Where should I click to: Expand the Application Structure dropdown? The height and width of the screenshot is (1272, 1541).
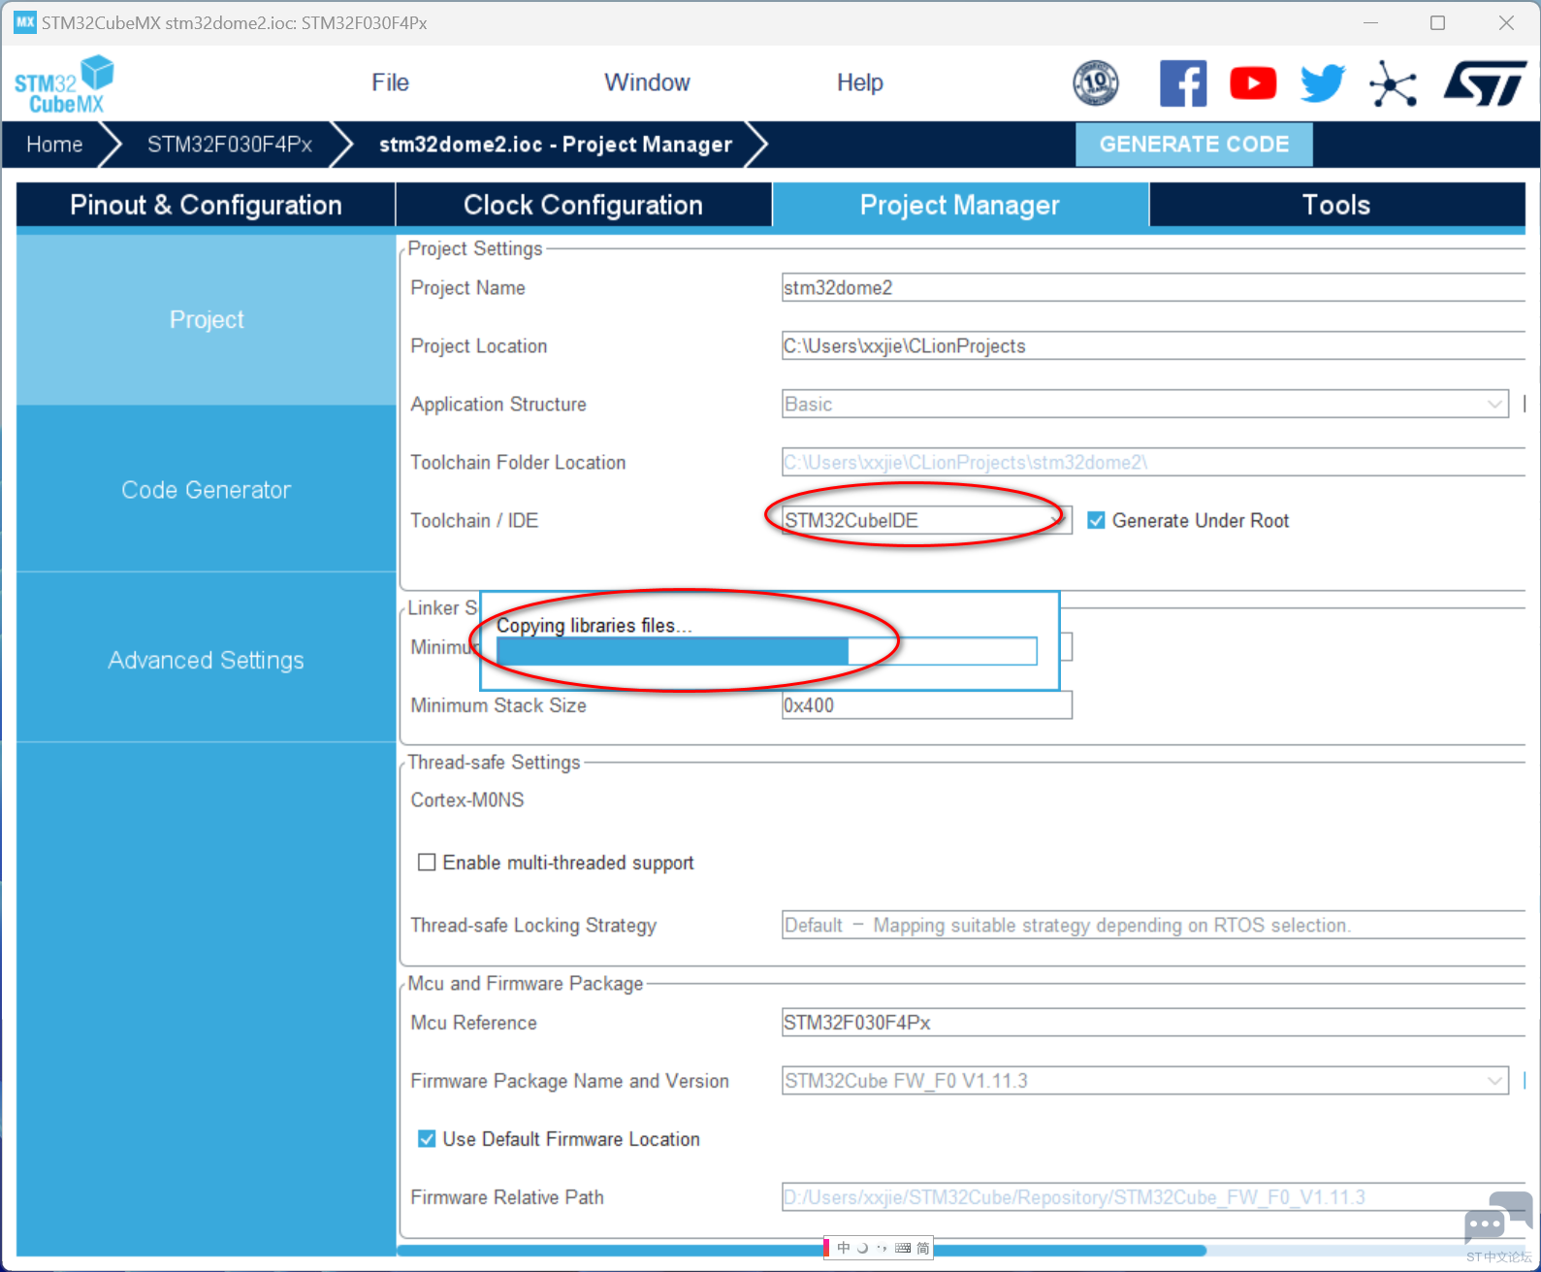coord(1145,405)
